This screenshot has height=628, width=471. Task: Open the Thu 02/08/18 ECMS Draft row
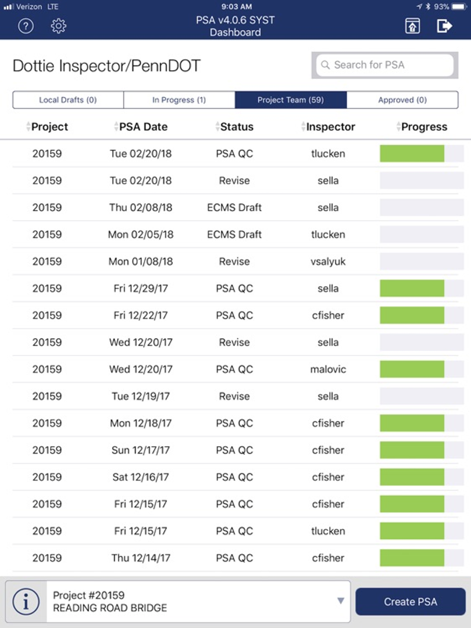tap(235, 207)
